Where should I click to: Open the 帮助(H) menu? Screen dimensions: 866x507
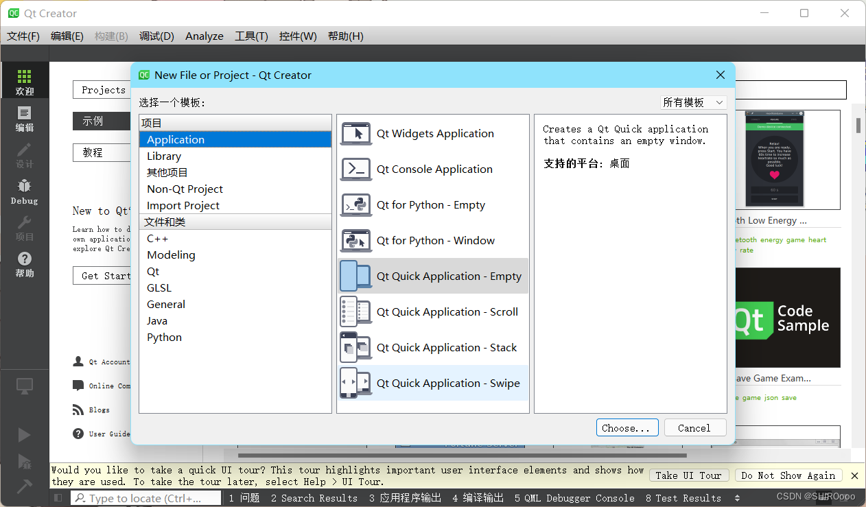[346, 36]
